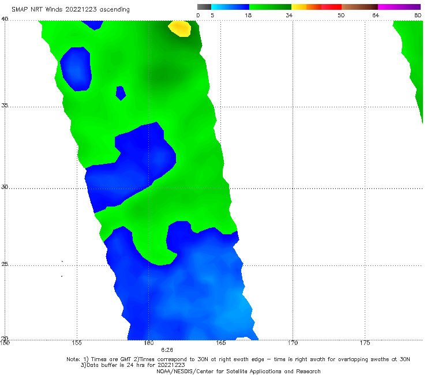The width and height of the screenshot is (427, 375).
Task: Click the longitude label '160'
Action: (149, 343)
